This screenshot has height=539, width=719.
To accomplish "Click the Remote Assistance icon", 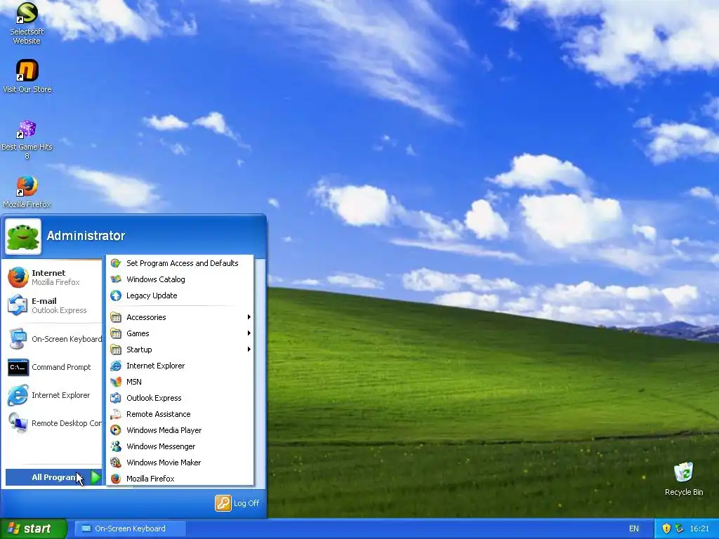I will (x=116, y=414).
